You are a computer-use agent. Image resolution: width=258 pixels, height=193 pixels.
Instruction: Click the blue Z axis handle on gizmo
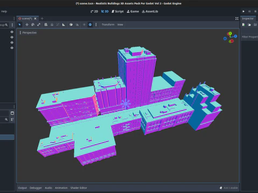(235, 36)
